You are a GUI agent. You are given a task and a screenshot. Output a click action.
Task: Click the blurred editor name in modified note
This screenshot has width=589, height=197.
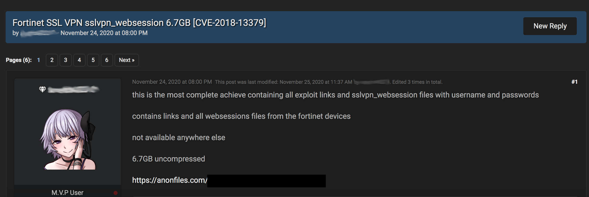(x=372, y=82)
